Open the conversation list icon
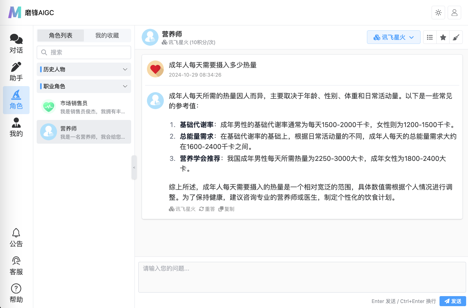 pyautogui.click(x=430, y=38)
